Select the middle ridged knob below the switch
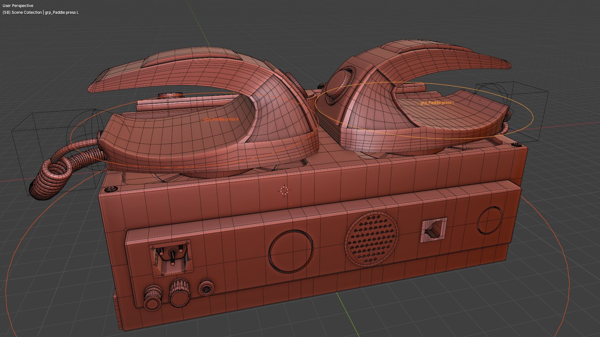This screenshot has height=337, width=600. click(x=180, y=292)
